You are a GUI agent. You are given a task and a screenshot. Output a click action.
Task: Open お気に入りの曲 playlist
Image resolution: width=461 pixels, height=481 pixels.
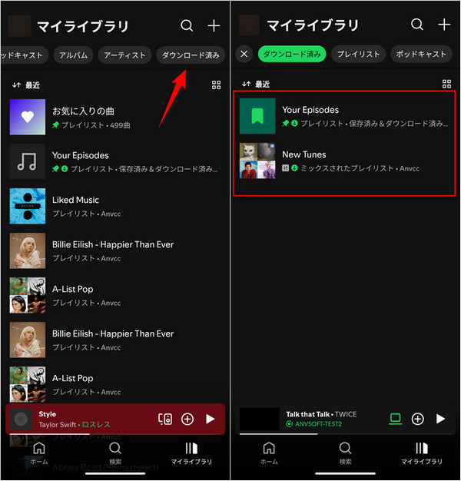[x=115, y=118]
